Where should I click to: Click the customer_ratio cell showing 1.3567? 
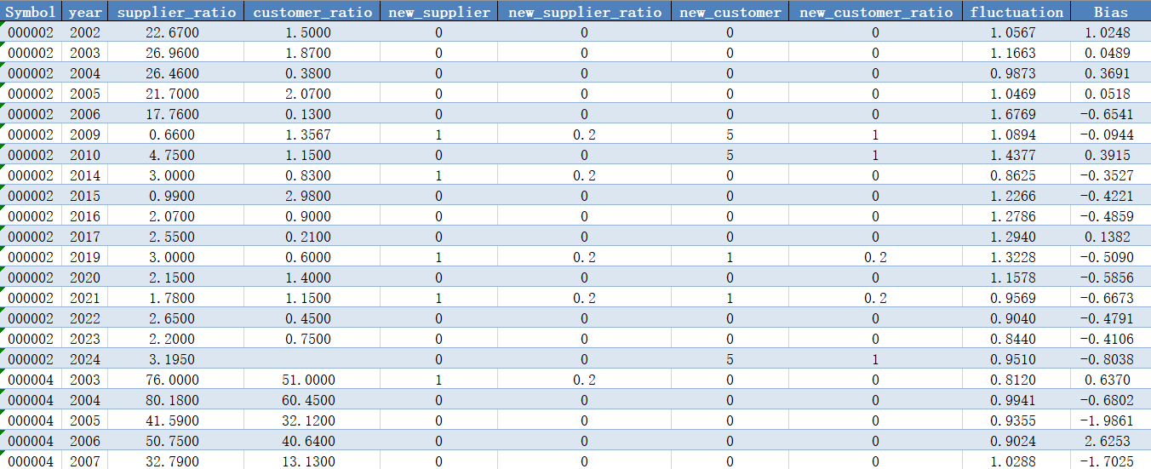[x=312, y=134]
